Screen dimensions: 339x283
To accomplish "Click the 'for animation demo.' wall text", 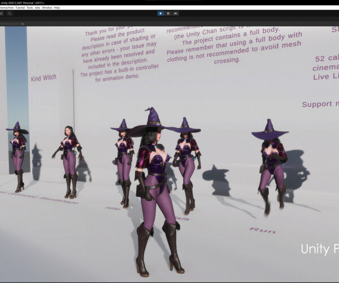I will 118,78.
